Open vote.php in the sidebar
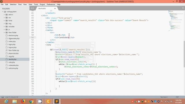The height and width of the screenshot is (104, 185). [12, 62]
